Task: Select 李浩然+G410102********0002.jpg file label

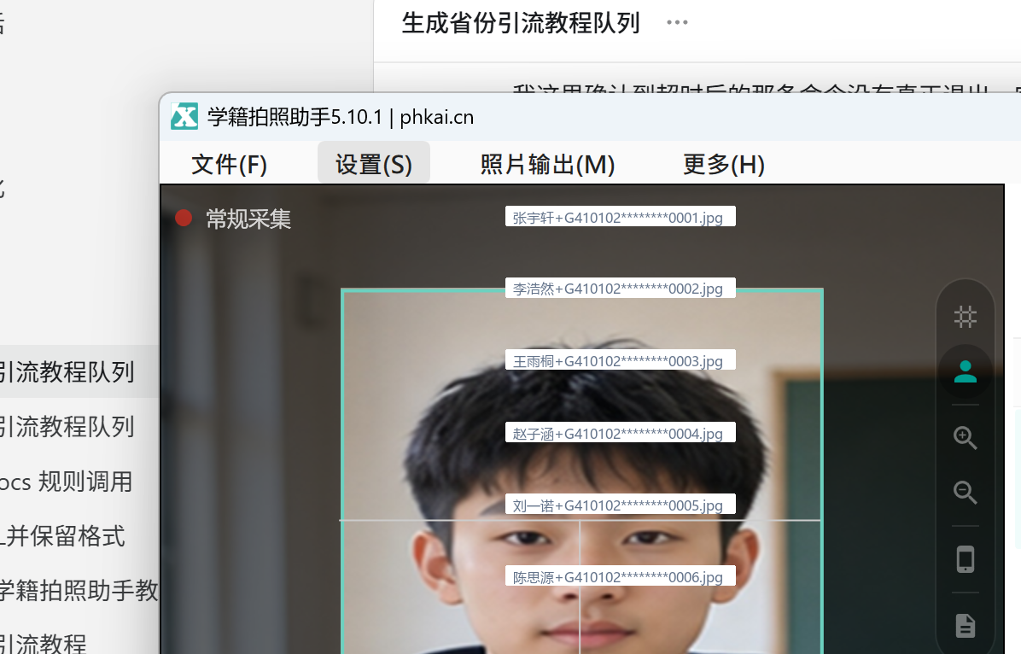Action: pyautogui.click(x=620, y=288)
